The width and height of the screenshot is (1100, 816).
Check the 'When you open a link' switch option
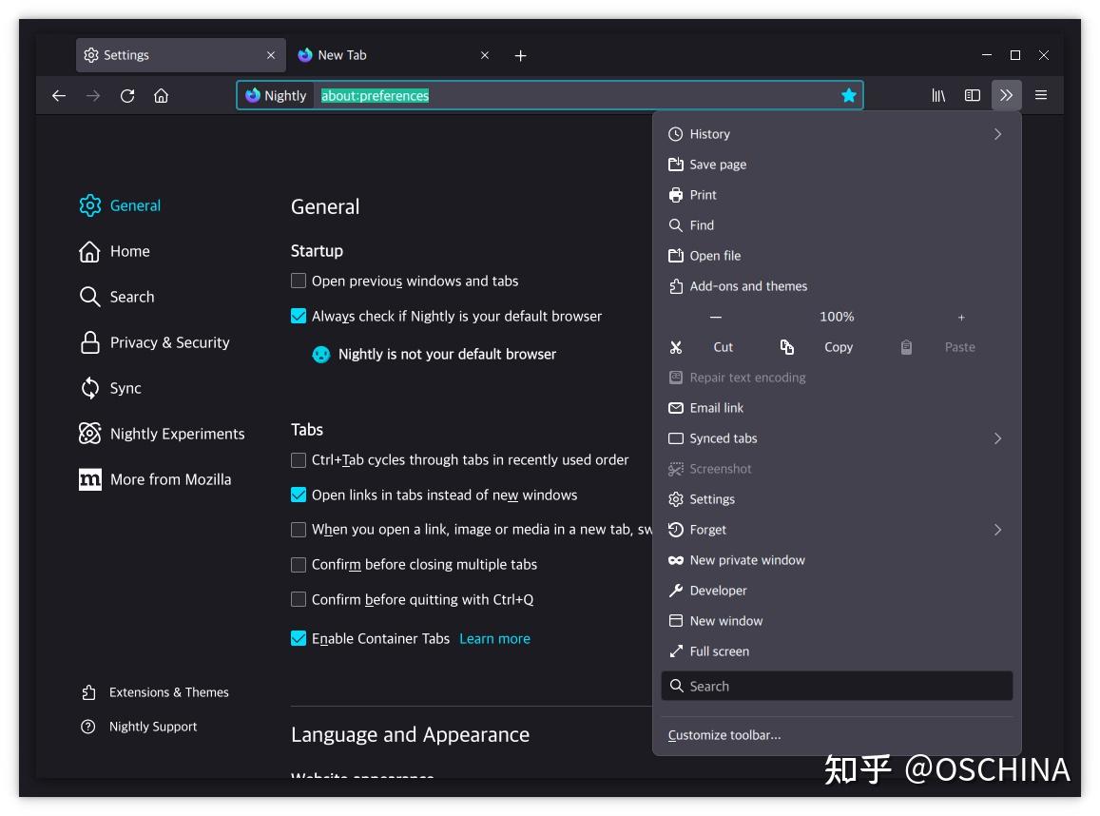[299, 529]
